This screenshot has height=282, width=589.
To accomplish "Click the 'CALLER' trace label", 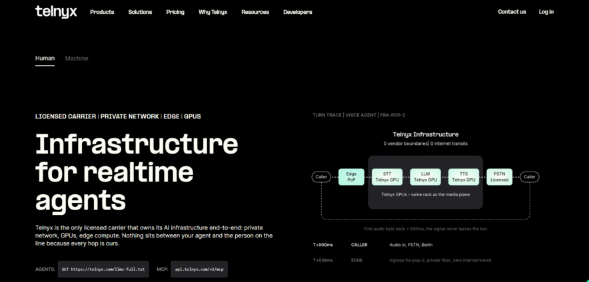I will (x=359, y=245).
